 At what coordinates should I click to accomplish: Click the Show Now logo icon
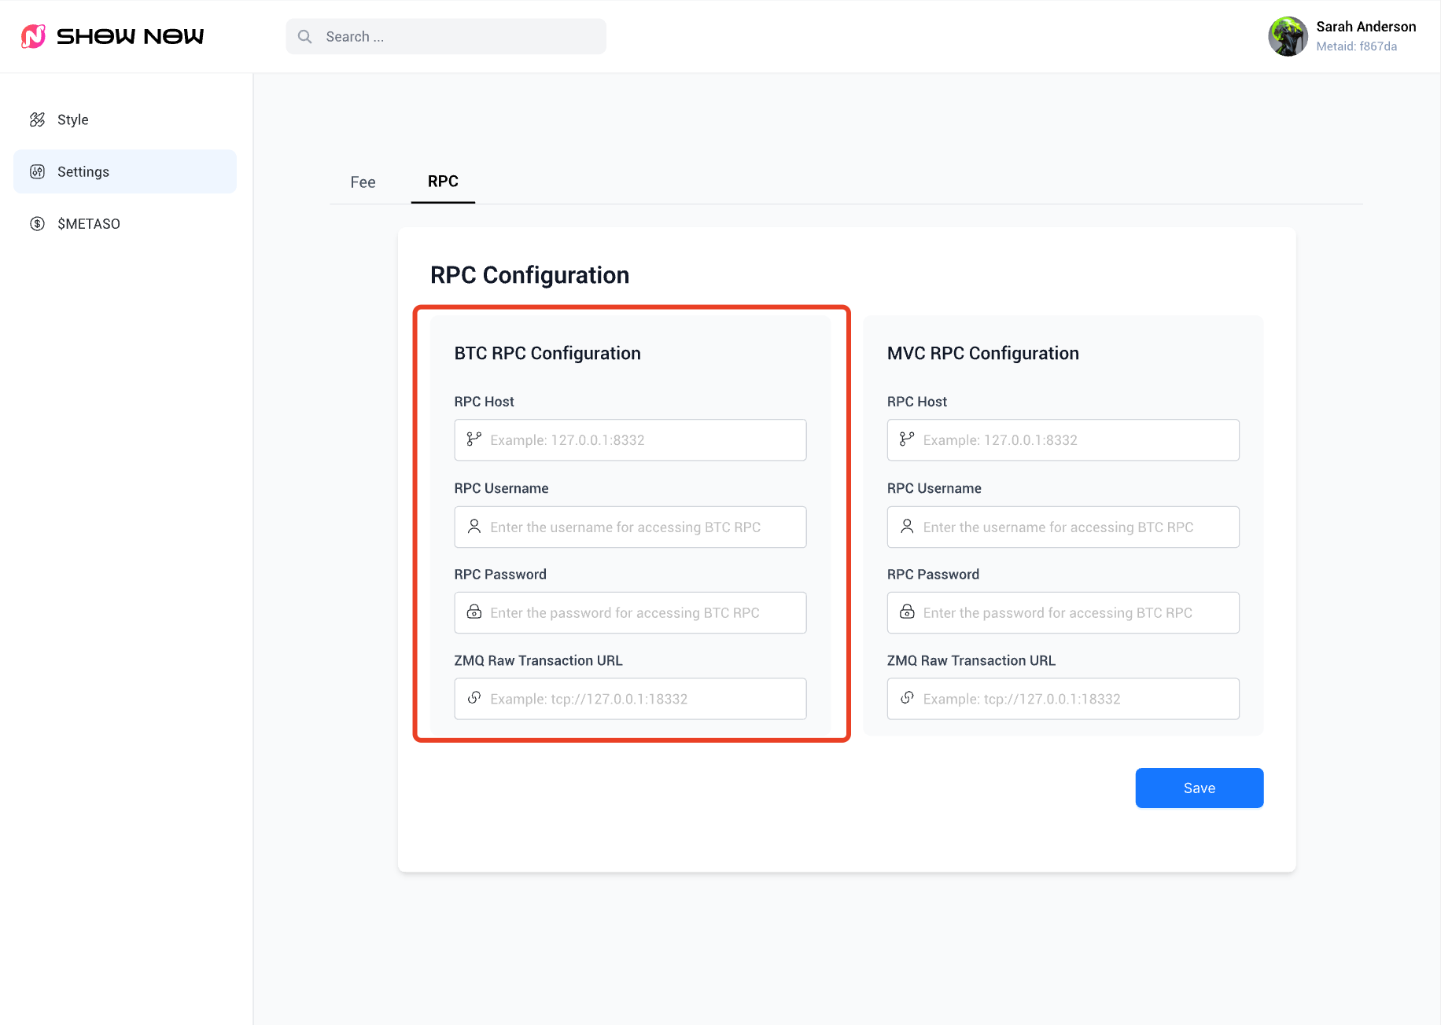coord(33,36)
